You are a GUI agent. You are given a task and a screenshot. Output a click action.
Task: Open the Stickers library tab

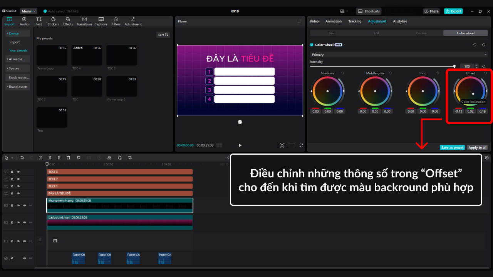pos(53,21)
